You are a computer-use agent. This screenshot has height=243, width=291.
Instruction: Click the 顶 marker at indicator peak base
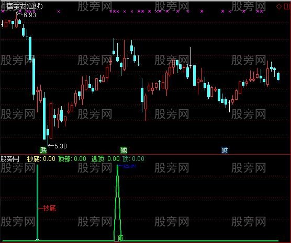click(x=120, y=237)
